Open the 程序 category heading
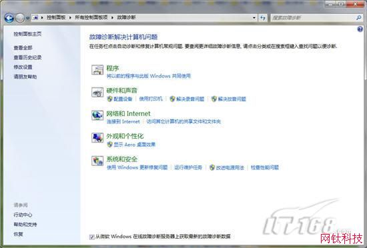The width and height of the screenshot is (367, 248). coord(113,68)
